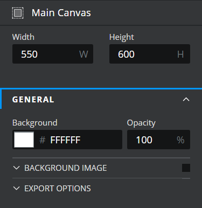202x208 pixels.
Task: Click the Opacity label above the field
Action: tap(141, 123)
